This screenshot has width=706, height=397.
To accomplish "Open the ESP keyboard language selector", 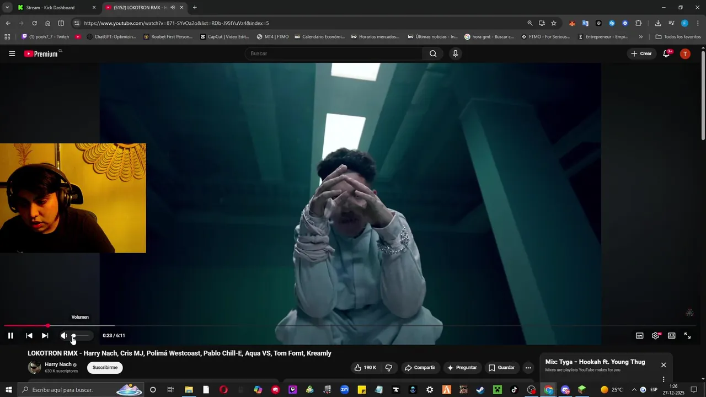I will [654, 390].
